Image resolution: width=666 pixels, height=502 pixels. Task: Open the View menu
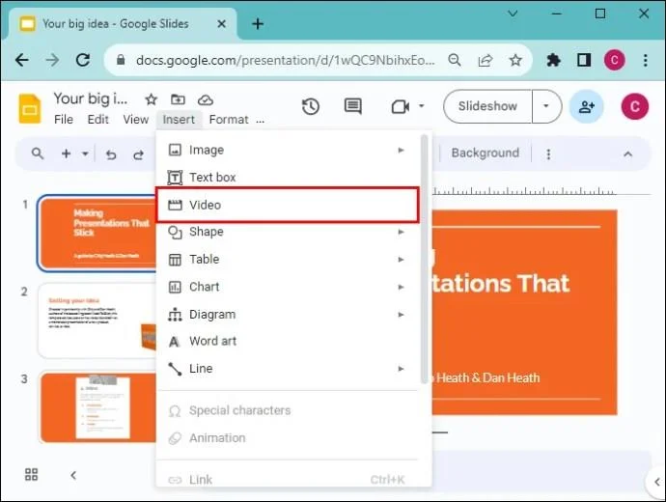point(136,120)
